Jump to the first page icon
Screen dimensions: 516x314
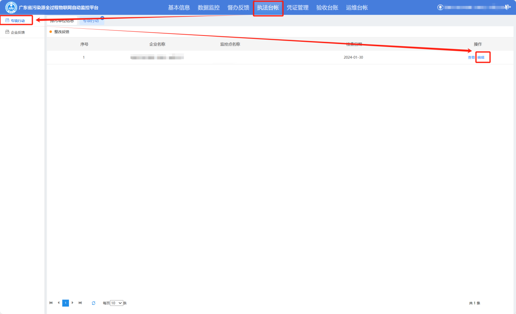click(51, 303)
